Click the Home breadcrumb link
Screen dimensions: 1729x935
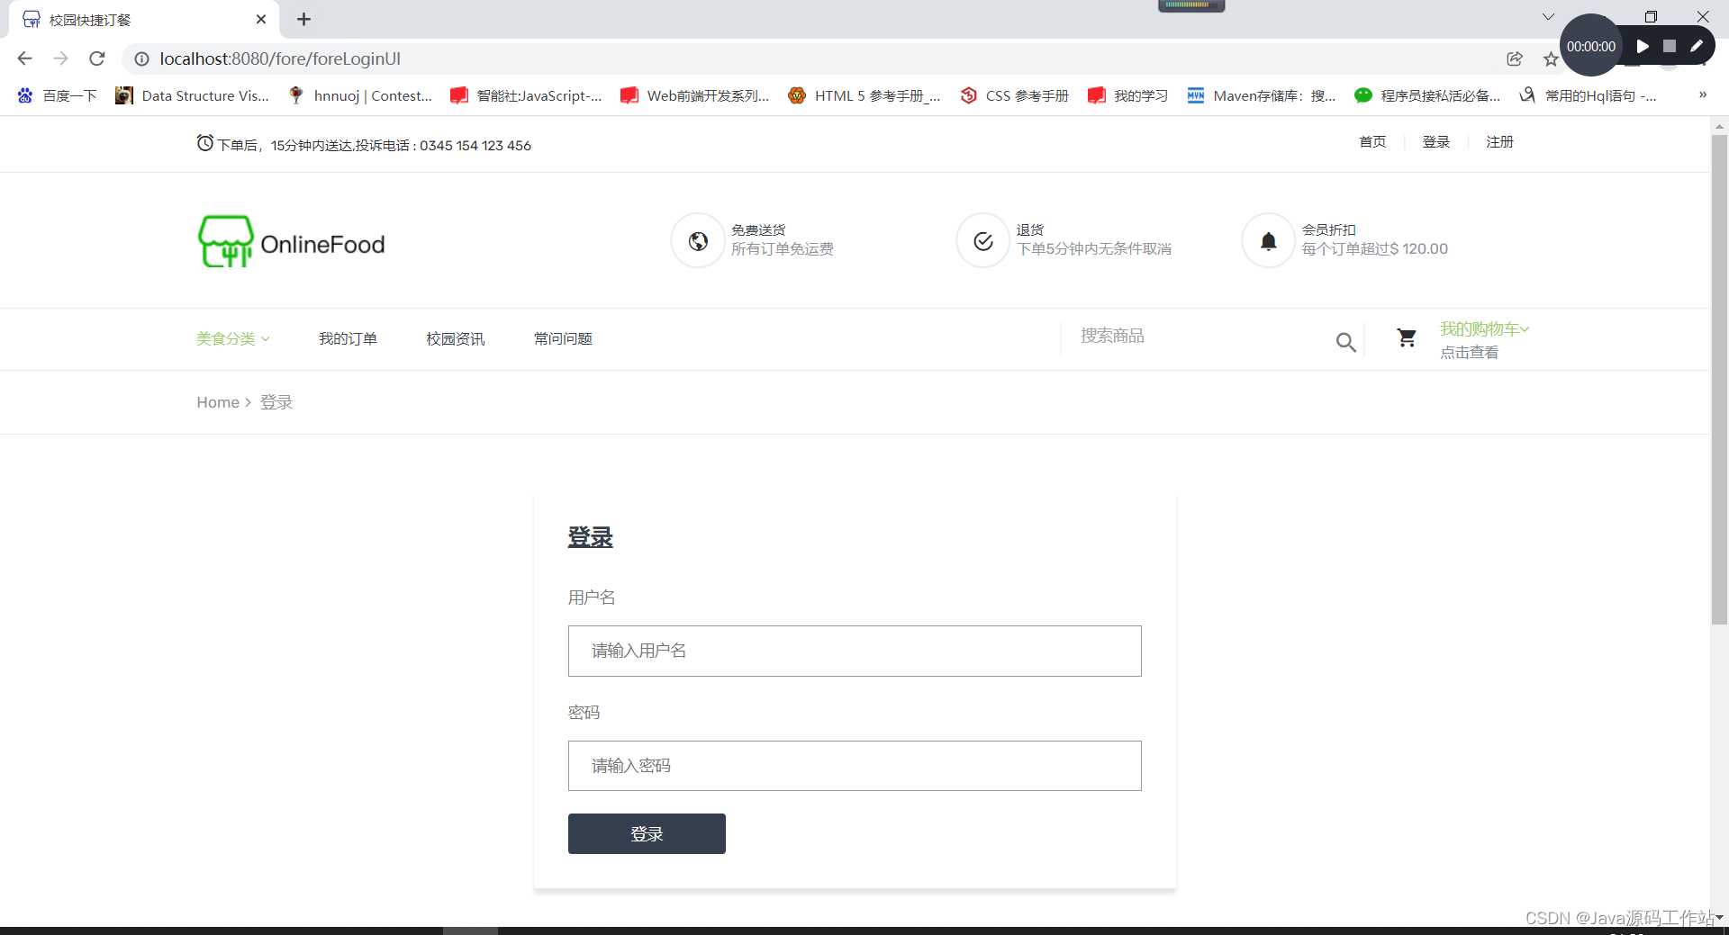[x=218, y=402]
